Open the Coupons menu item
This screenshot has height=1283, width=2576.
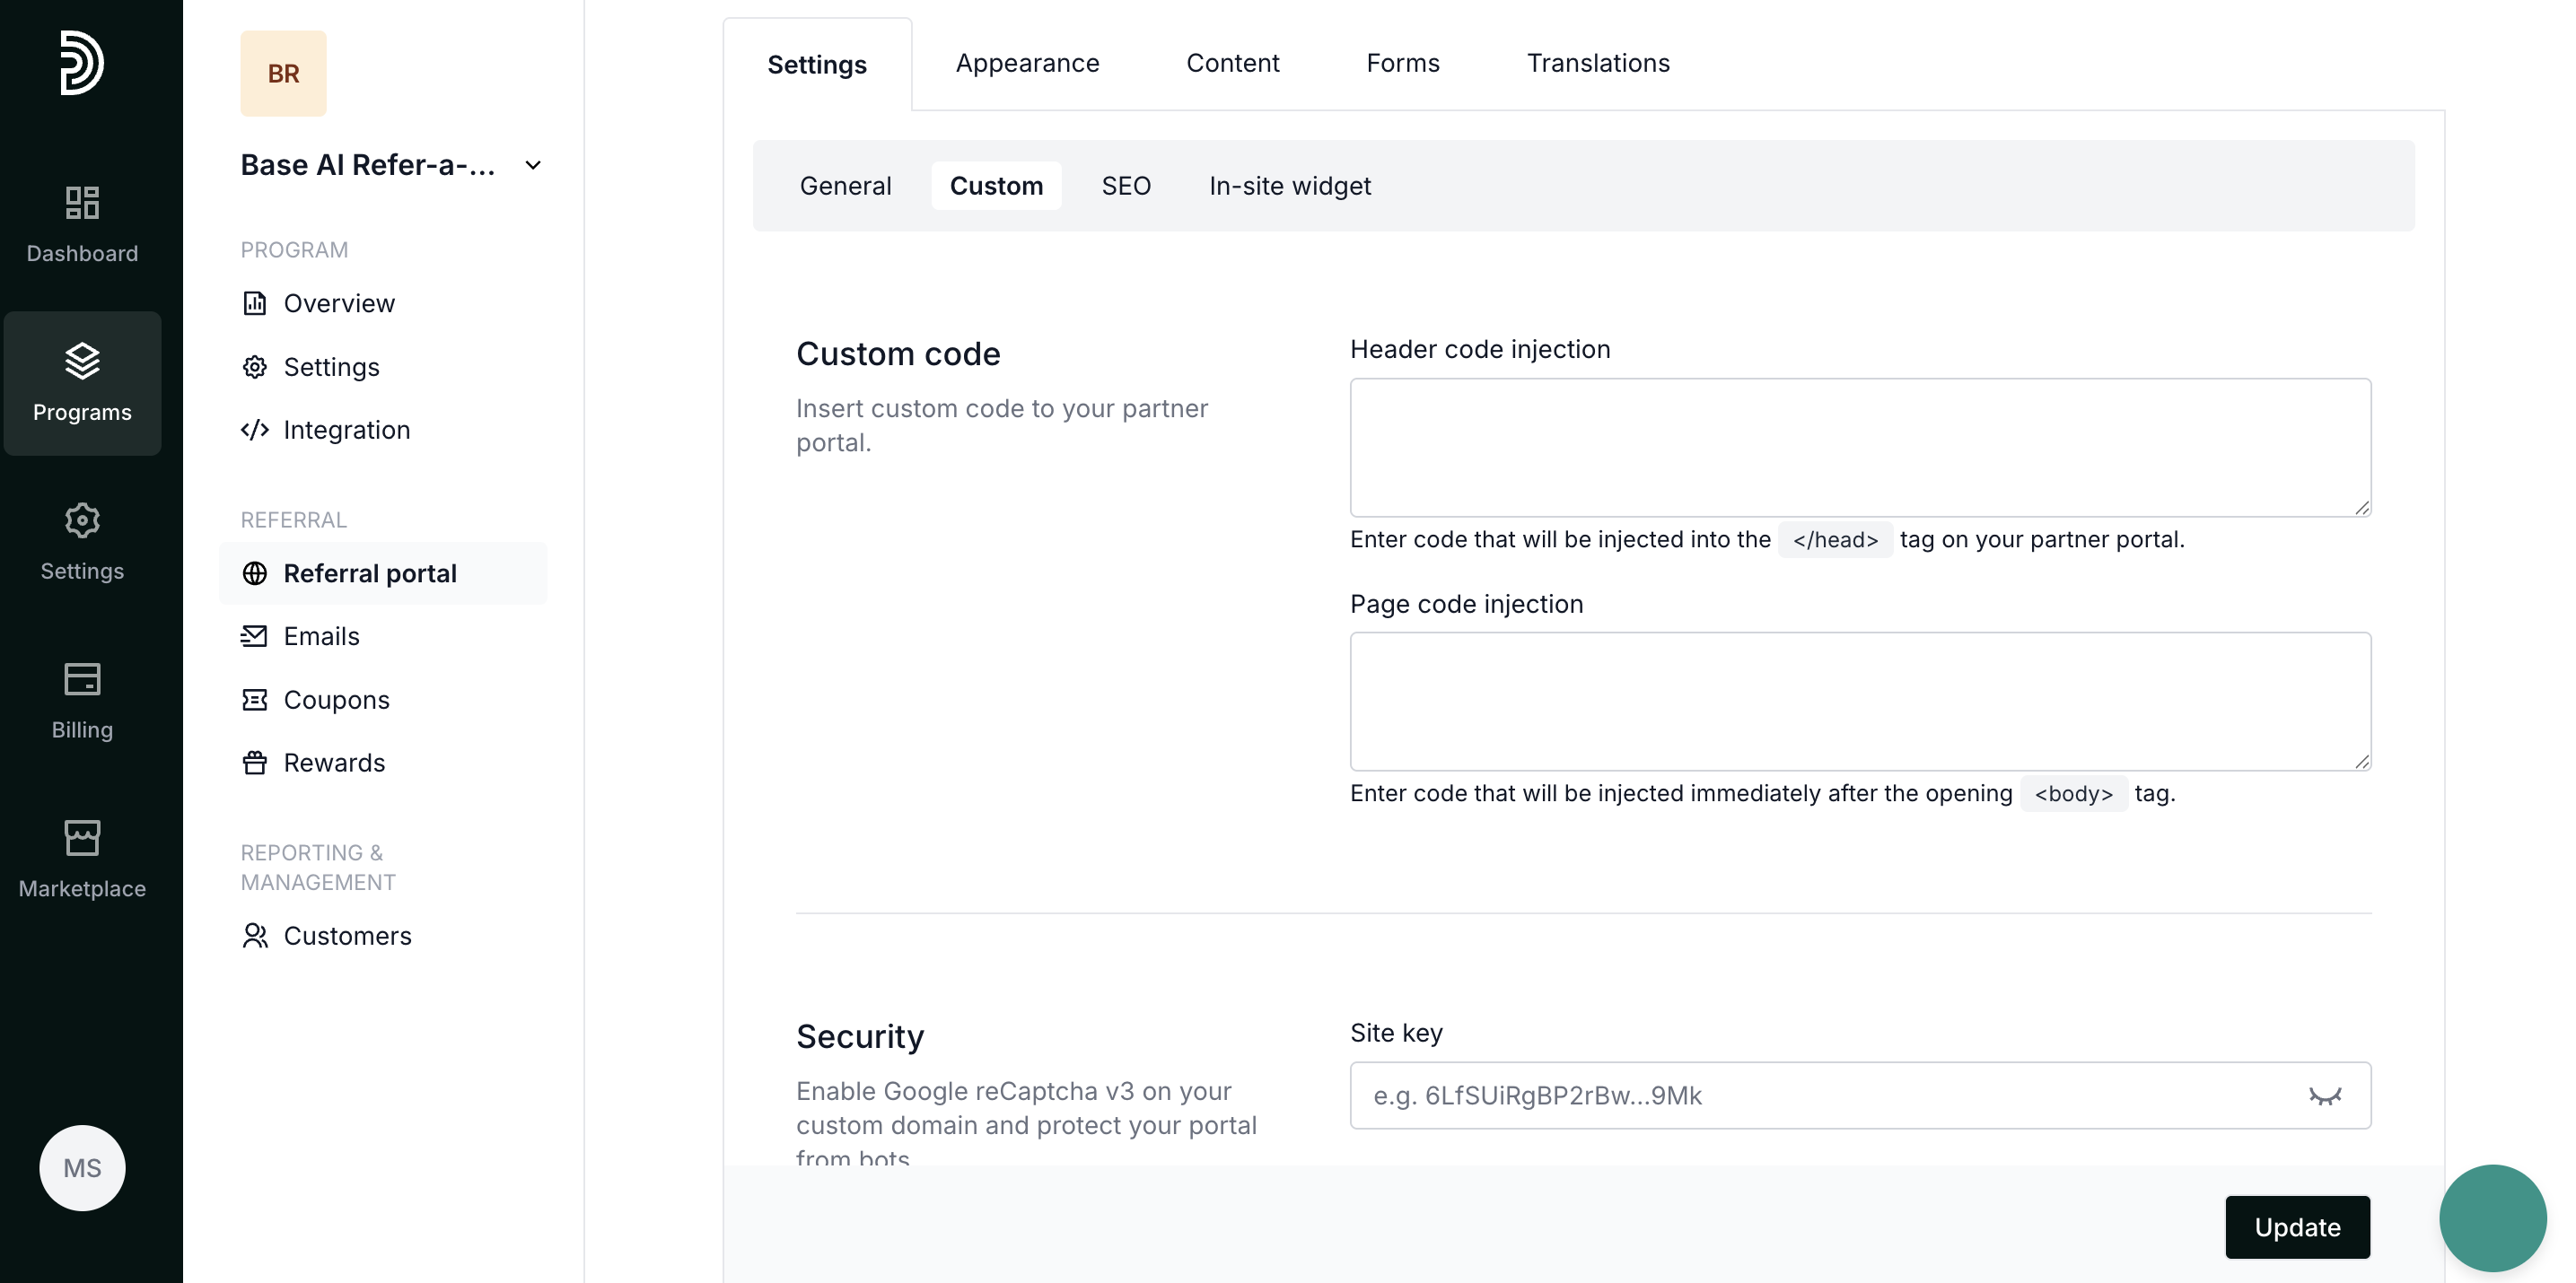(336, 700)
